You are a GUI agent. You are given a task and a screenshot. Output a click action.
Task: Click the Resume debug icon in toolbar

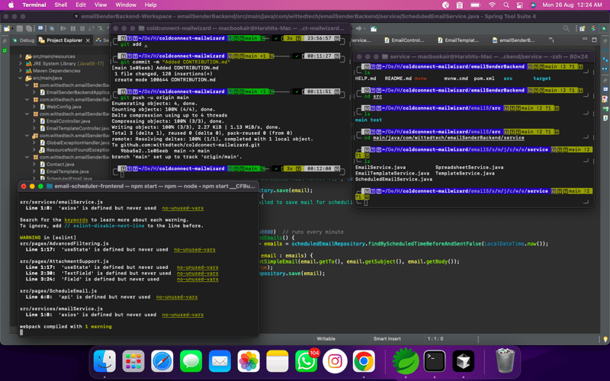point(63,28)
